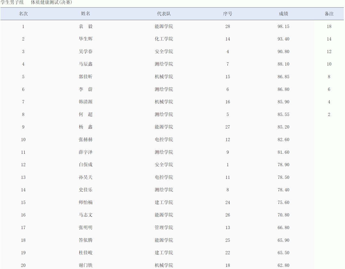This screenshot has width=345, height=269.
Task: Click the name 答依腾
Action: point(86,240)
